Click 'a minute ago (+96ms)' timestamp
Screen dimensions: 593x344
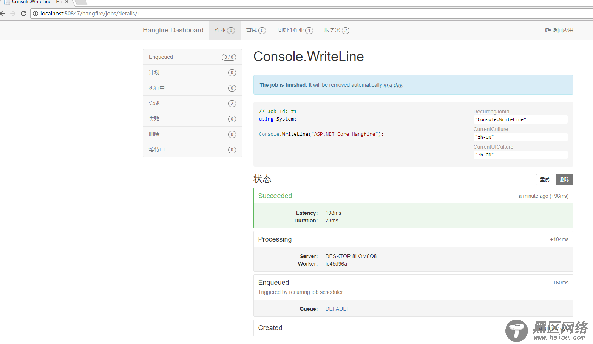[x=544, y=196]
